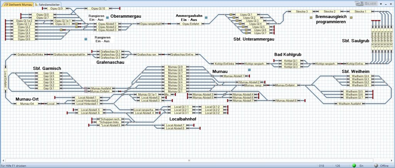This screenshot has width=395, height=168.
Task: Click yellow push button before Ugau Gl.4
Action: point(240,23)
